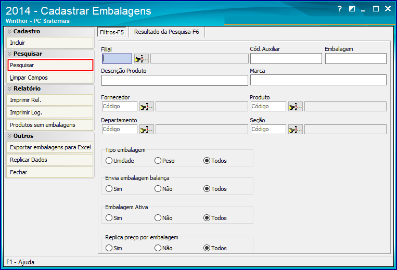Click Imprimir Log. button

(50, 112)
